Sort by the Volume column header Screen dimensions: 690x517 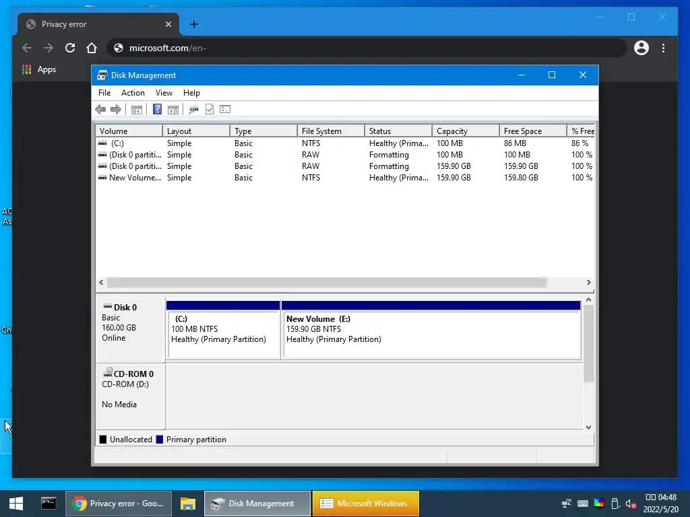tap(129, 131)
